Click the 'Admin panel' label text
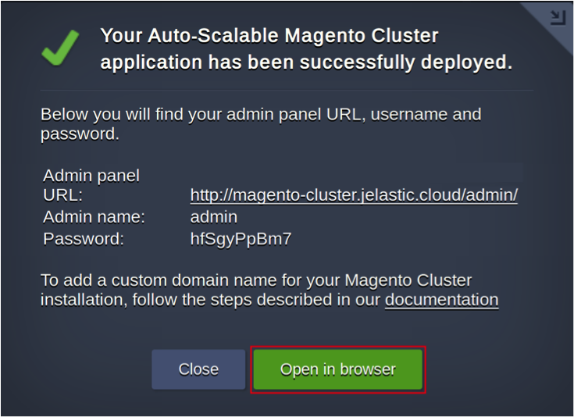Image resolution: width=574 pixels, height=417 pixels. tap(91, 176)
